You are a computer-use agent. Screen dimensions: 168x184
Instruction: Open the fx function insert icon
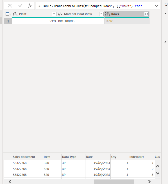point(30,6)
